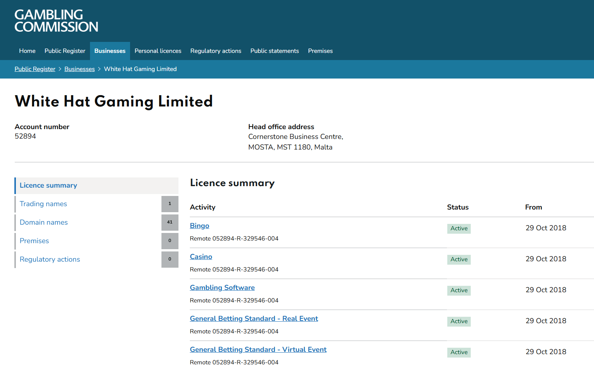
Task: Select Licence summary in the side menu
Action: click(x=96, y=185)
